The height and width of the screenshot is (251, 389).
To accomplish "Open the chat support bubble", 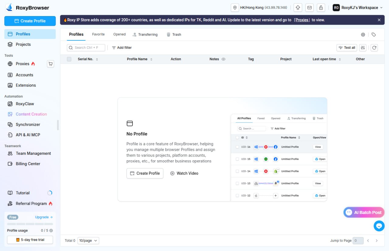I will coord(379,226).
